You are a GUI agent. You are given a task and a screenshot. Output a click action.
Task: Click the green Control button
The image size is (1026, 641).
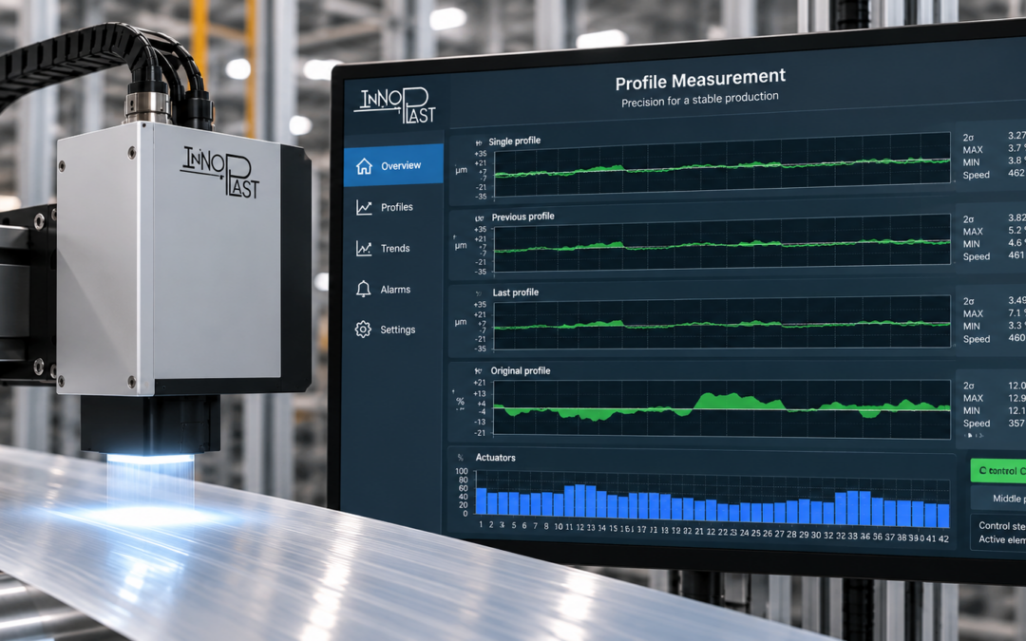tap(997, 470)
